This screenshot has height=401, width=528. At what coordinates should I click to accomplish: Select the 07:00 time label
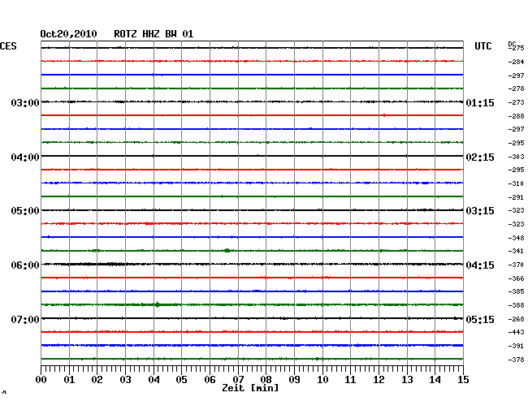tap(25, 319)
